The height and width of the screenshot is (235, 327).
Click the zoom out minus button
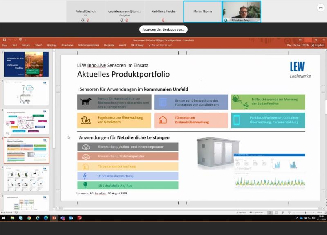click(x=294, y=213)
